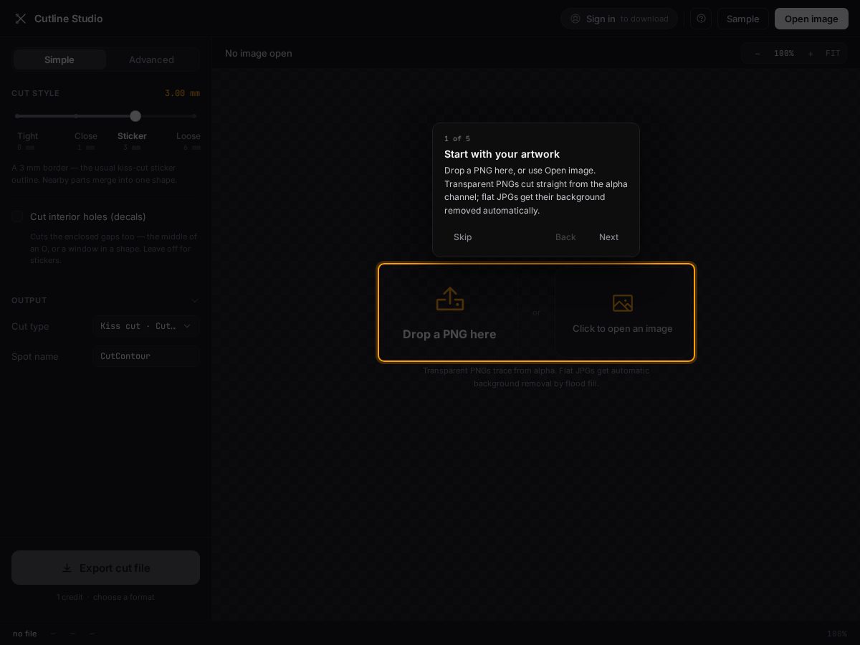Close Cutline Studio with the X icon
This screenshot has height=645, width=860.
(21, 19)
